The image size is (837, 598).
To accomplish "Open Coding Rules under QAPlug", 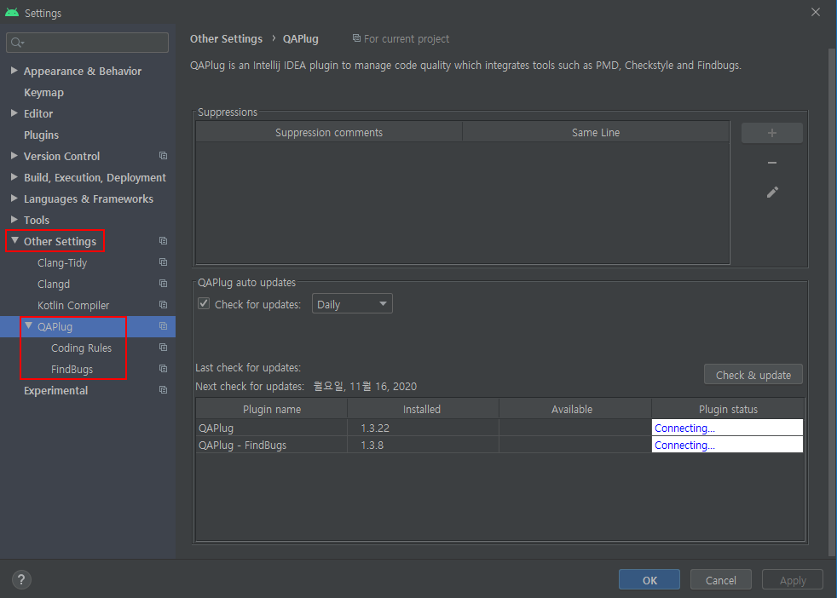I will tap(81, 348).
